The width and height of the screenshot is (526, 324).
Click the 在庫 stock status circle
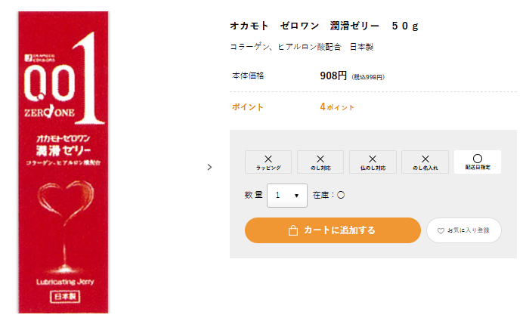341,195
